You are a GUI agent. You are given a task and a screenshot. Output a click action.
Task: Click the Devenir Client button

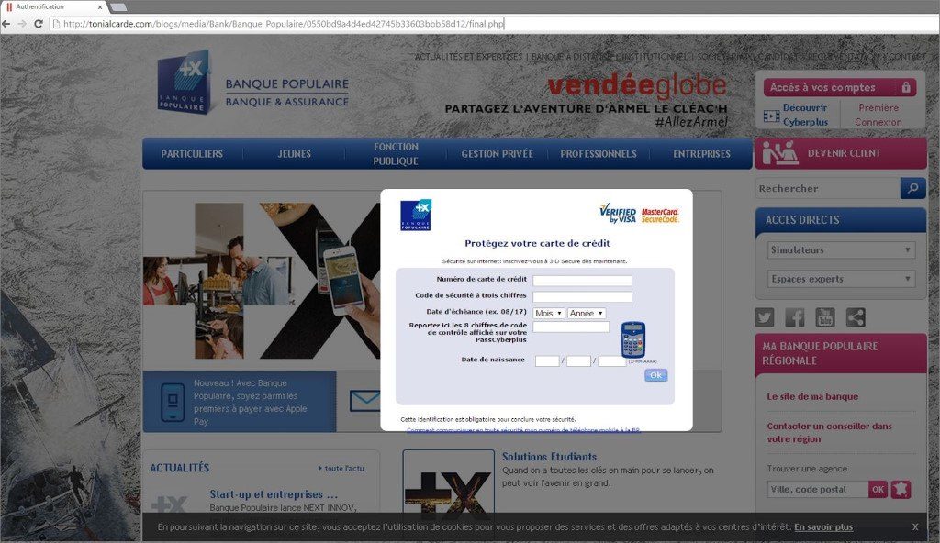click(x=841, y=153)
